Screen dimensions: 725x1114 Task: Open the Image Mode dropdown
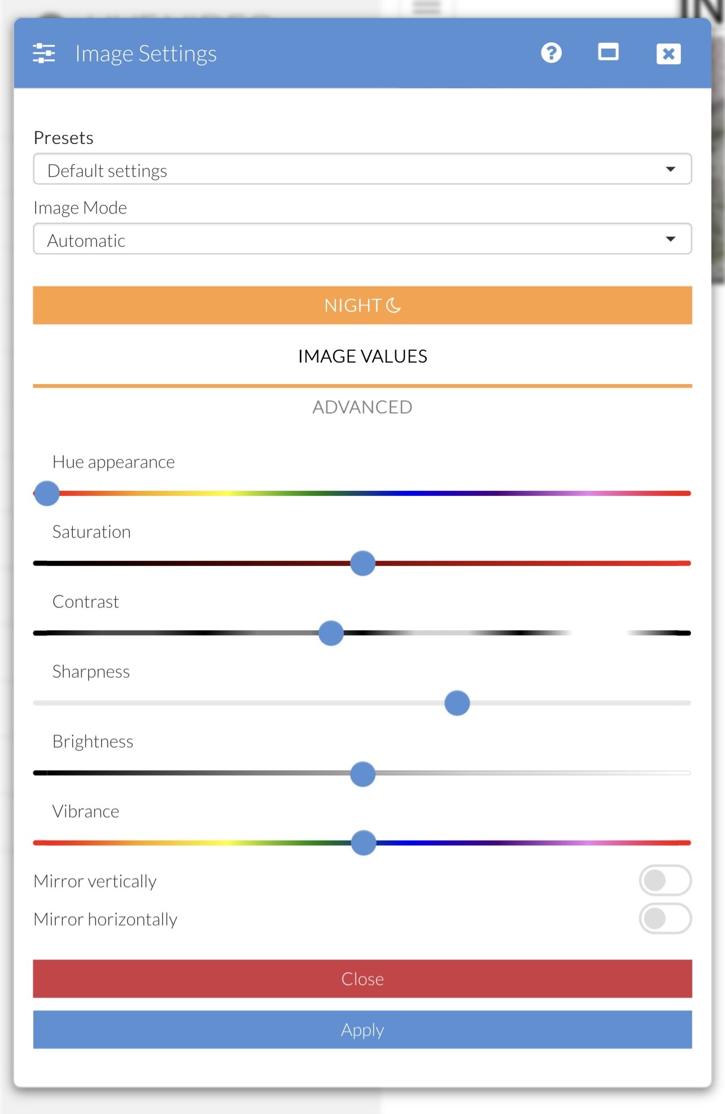pyautogui.click(x=362, y=239)
